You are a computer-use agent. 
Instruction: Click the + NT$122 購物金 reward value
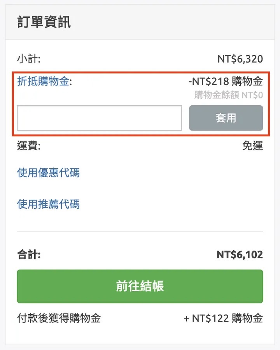click(223, 319)
